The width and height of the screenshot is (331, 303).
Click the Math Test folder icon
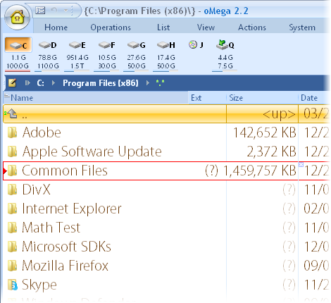point(12,228)
